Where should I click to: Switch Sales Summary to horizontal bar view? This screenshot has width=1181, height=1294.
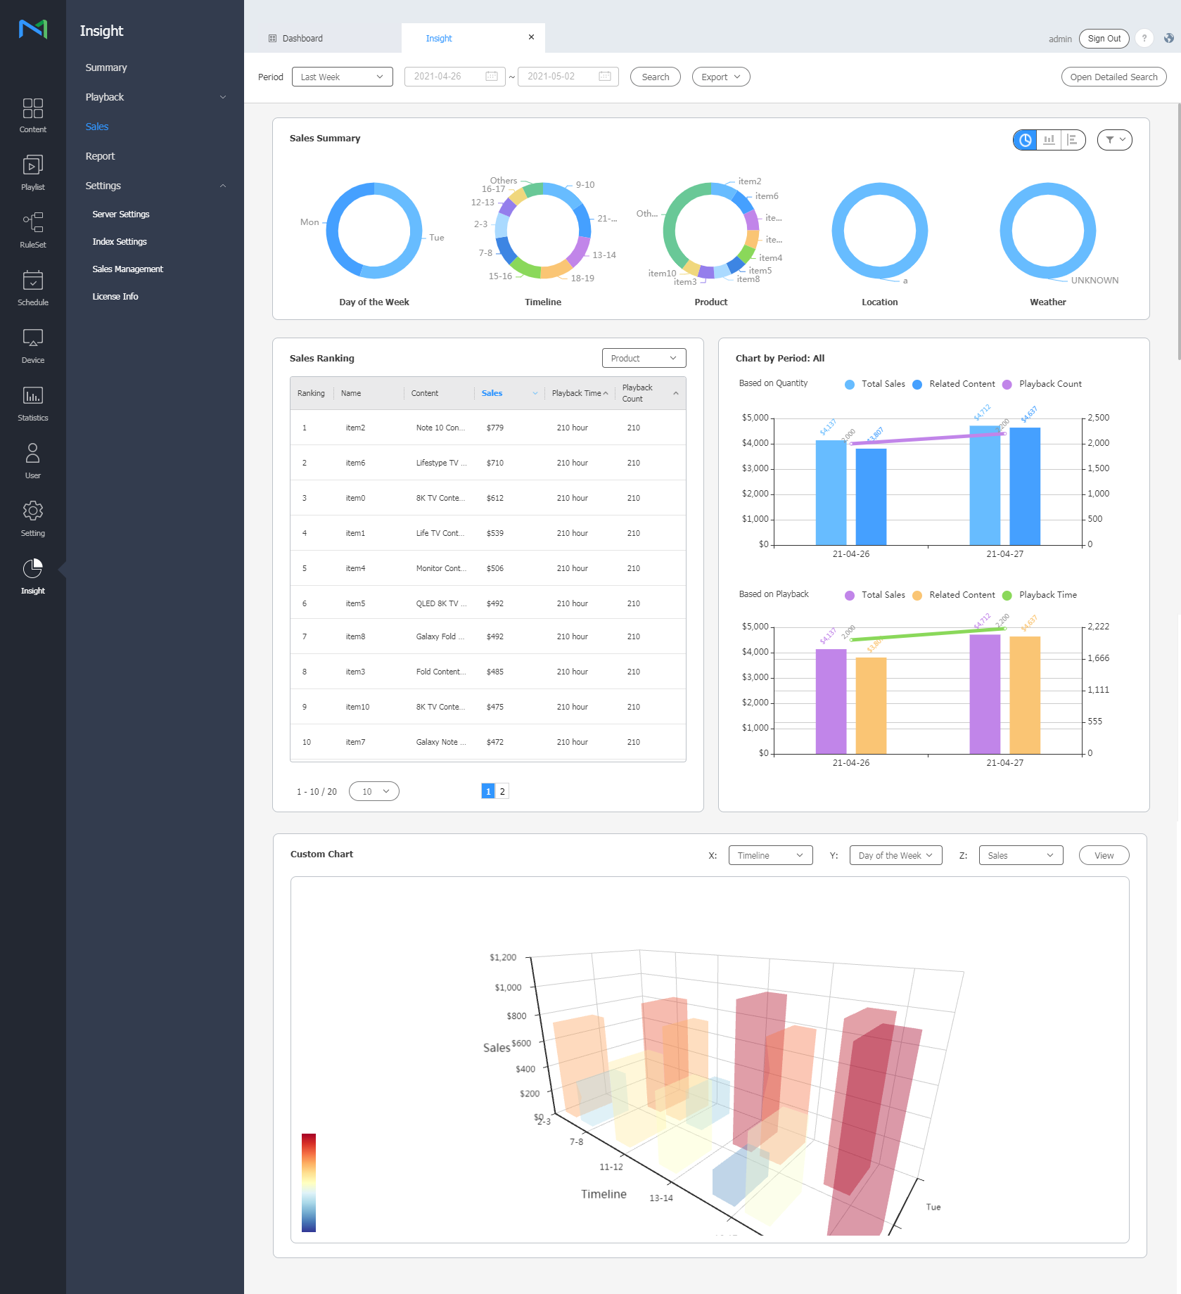click(1072, 140)
